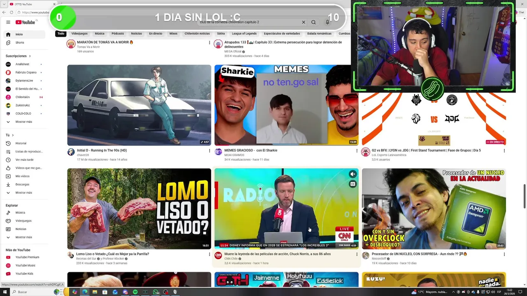Click the Inicio sidebar item
The height and width of the screenshot is (296, 527).
coord(24,35)
